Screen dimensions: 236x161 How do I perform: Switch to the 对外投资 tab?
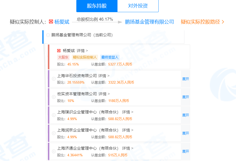click(x=138, y=6)
